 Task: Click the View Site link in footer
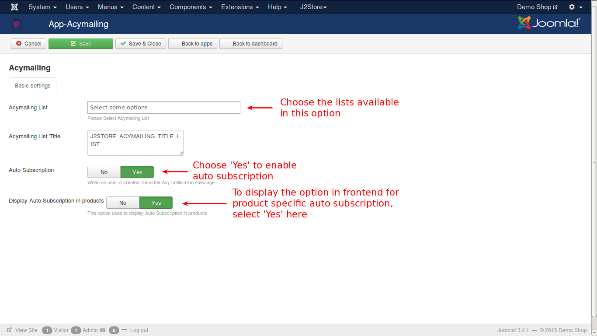(x=26, y=330)
